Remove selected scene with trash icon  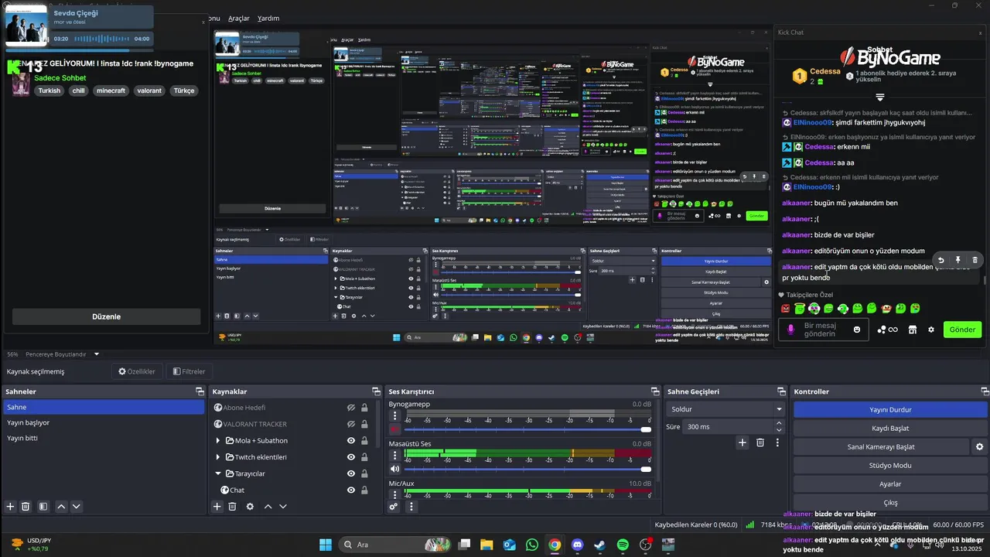pos(26,507)
